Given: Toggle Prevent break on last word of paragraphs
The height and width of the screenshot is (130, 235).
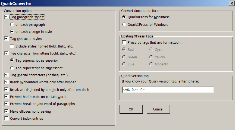Looking at the screenshot, I should point(7,104).
